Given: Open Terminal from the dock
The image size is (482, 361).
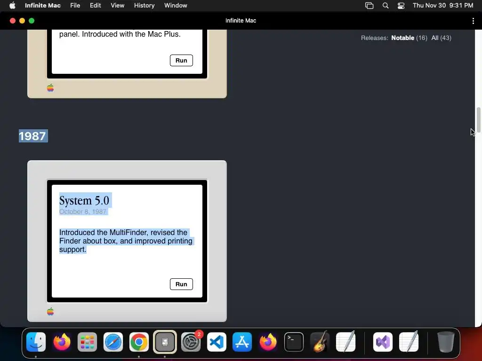Looking at the screenshot, I should [294, 342].
